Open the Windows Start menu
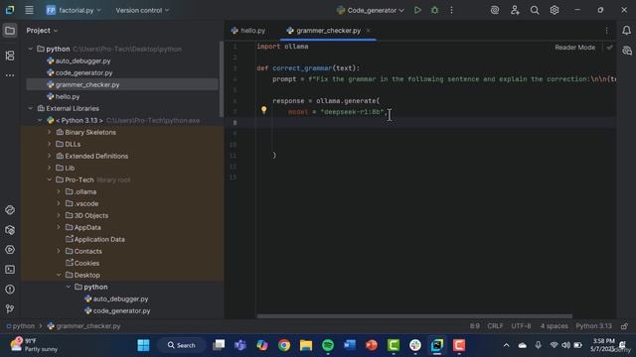The image size is (636, 357). [x=143, y=345]
